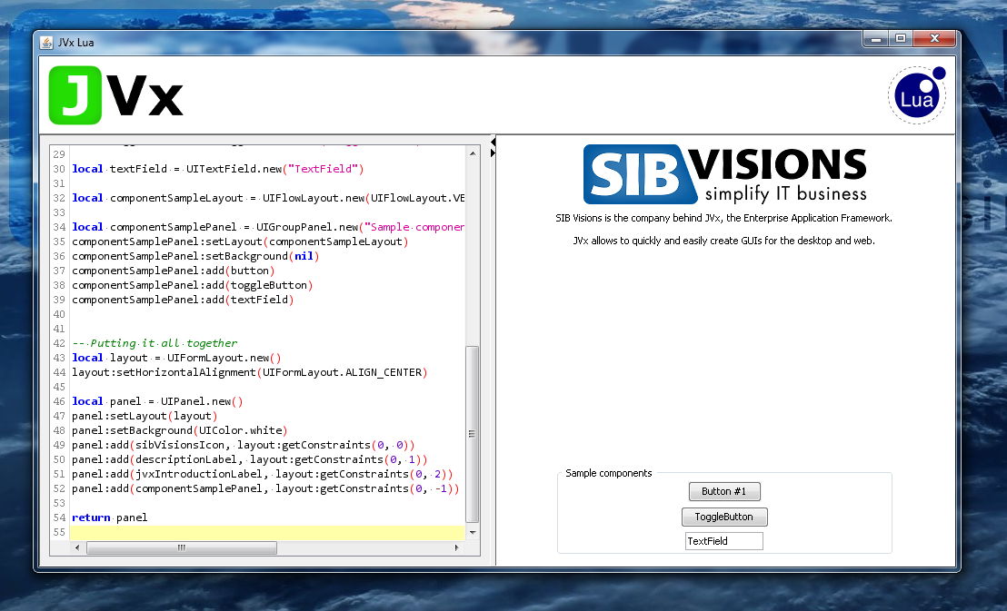Maximize the JVx Lua window
Image resolution: width=1007 pixels, height=611 pixels.
(901, 39)
